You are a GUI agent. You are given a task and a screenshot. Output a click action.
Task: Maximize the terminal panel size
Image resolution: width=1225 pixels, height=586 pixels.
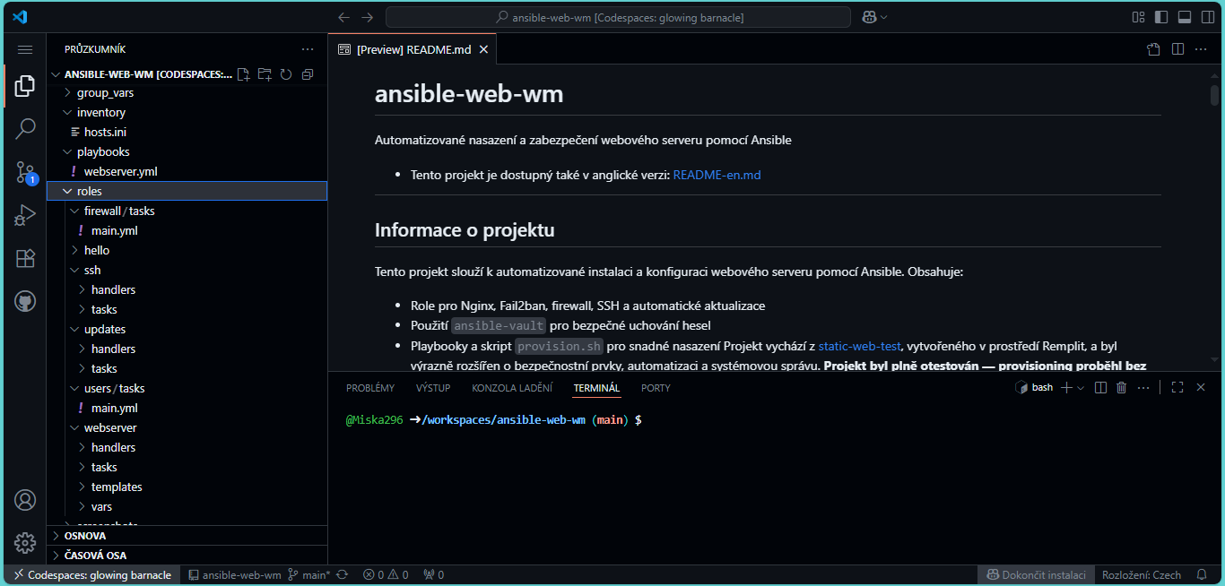[1177, 387]
